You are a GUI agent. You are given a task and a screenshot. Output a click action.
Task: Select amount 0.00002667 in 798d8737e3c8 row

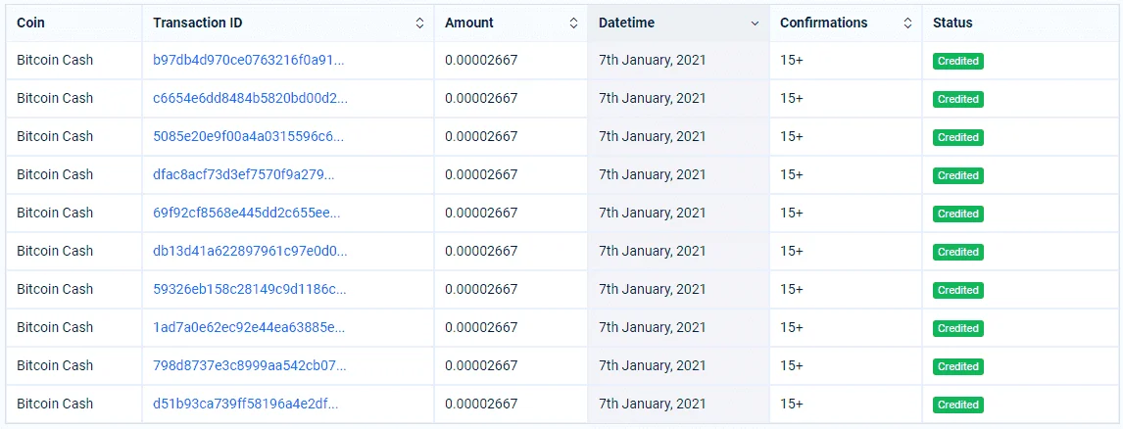(481, 365)
